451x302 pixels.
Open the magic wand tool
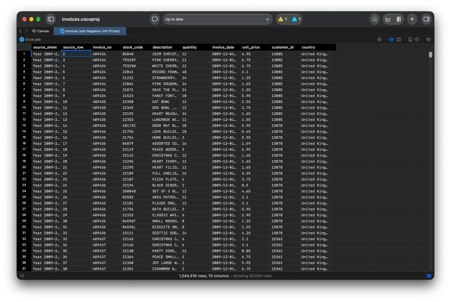click(375, 19)
